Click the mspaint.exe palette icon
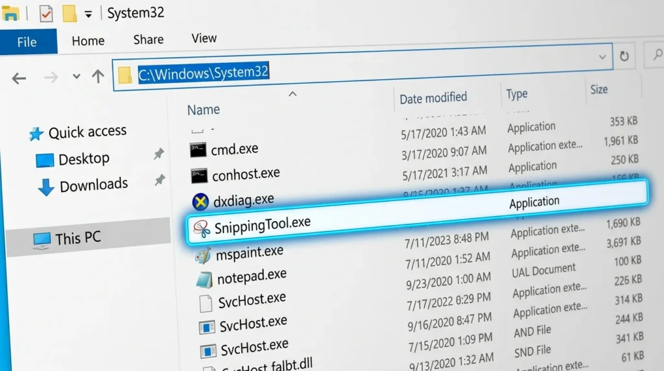This screenshot has width=664, height=371. tap(203, 256)
